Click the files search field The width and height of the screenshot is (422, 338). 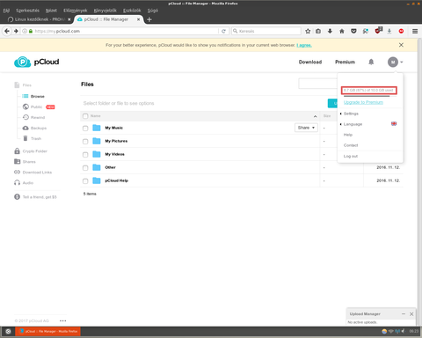click(x=317, y=84)
